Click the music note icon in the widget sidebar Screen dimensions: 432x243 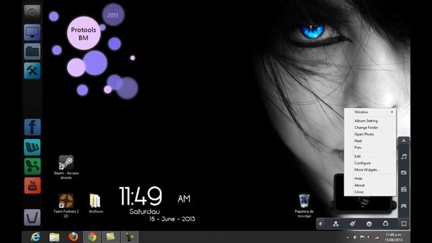coord(404,157)
